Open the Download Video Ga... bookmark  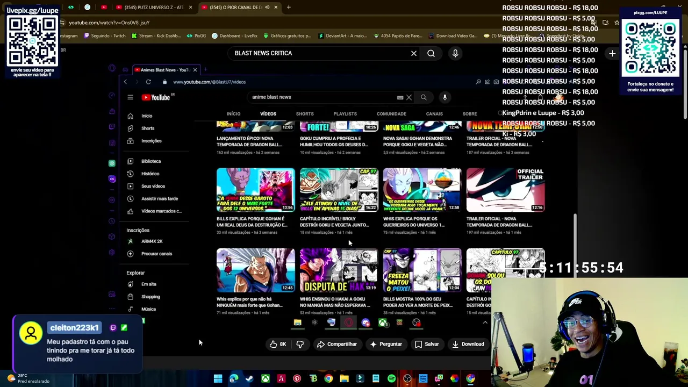coord(453,36)
